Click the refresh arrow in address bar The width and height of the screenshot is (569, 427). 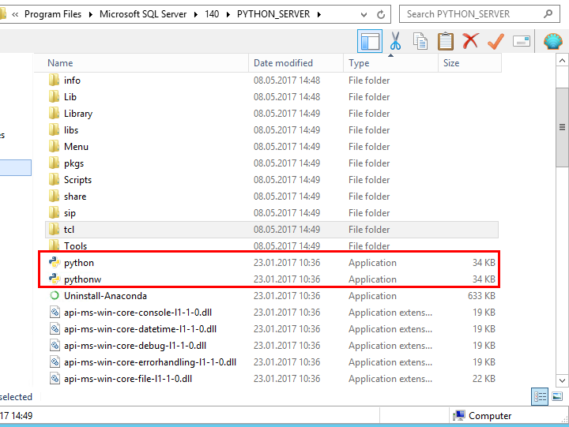click(381, 14)
